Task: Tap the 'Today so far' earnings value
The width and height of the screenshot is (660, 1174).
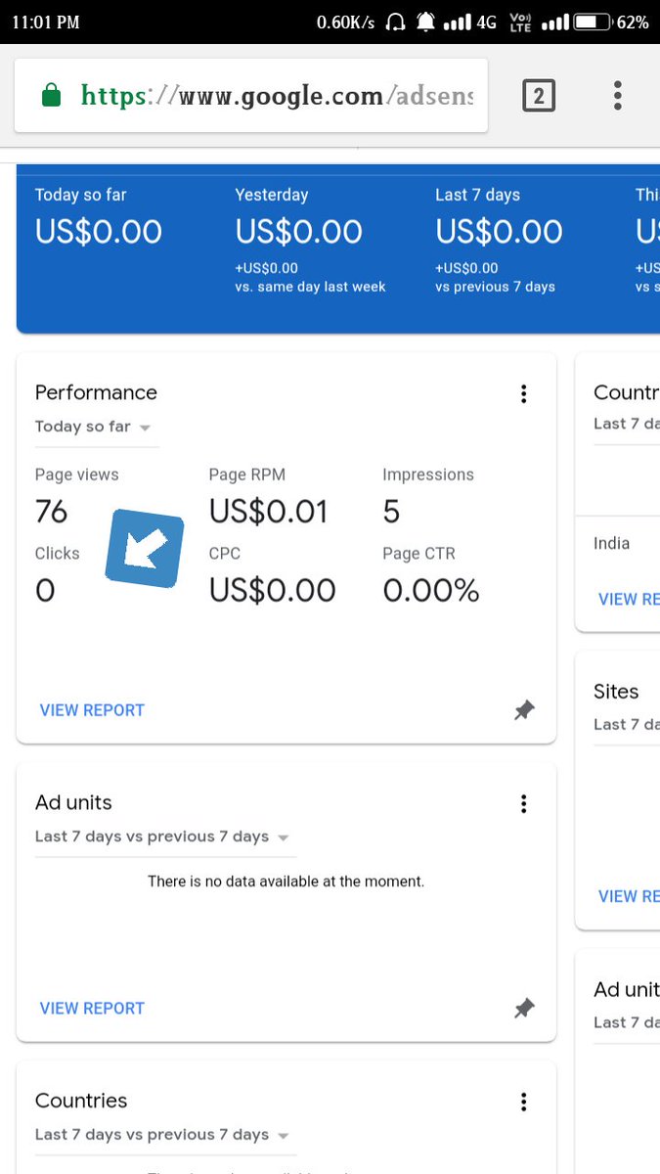Action: (99, 232)
